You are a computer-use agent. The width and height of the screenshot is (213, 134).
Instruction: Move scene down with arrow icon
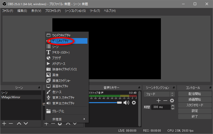tap(26, 123)
